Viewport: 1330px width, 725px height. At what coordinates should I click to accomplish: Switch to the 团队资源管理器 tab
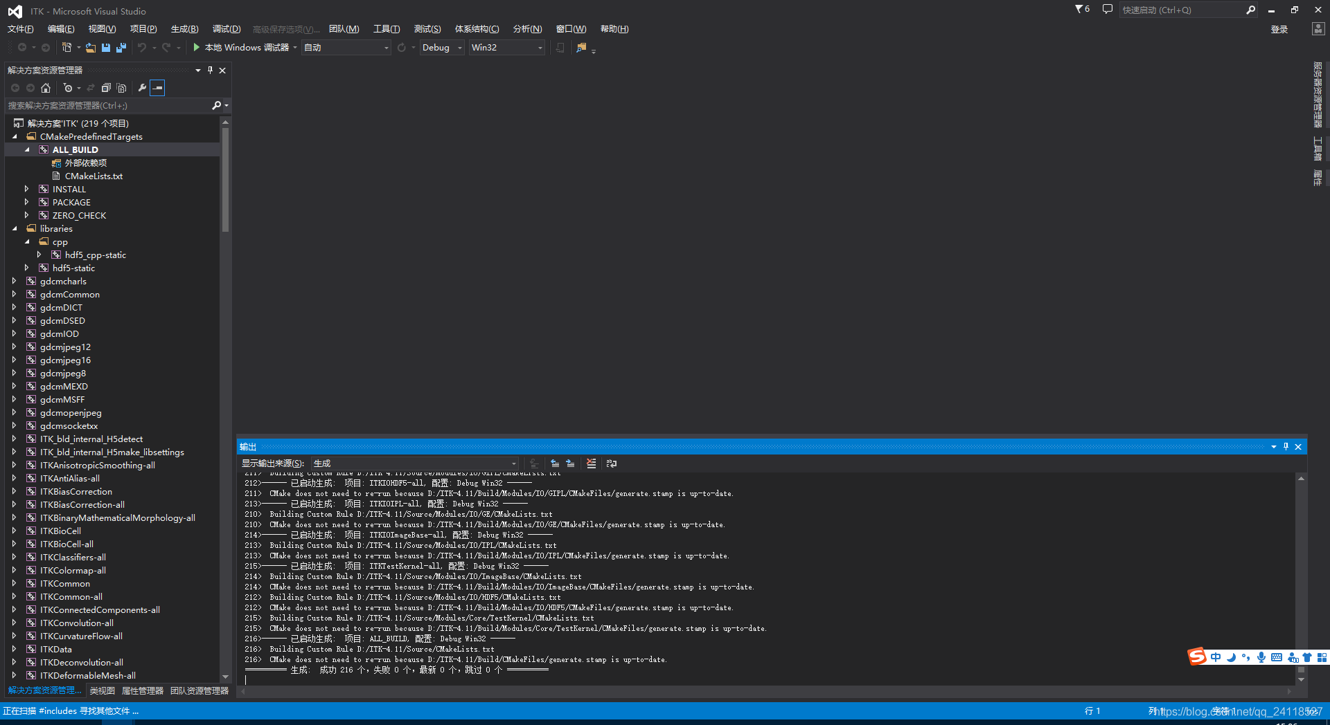[x=199, y=690]
